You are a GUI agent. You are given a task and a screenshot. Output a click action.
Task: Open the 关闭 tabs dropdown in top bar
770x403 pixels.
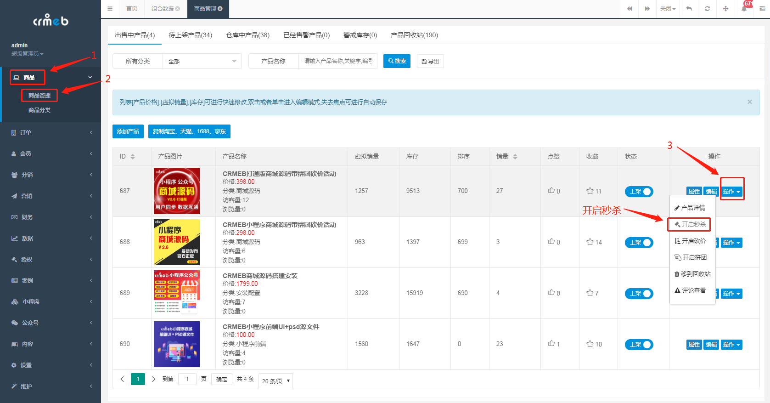coord(668,9)
